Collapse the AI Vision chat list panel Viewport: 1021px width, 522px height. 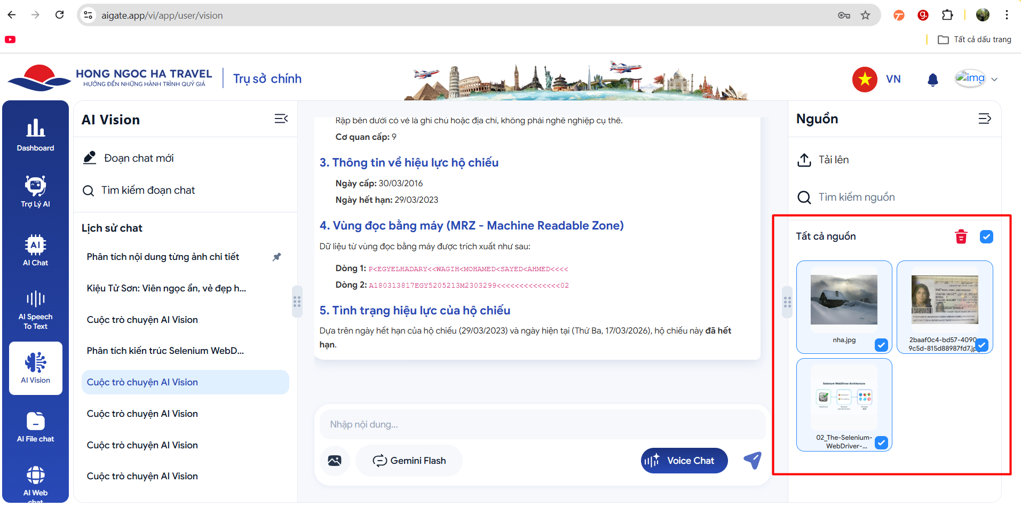tap(281, 118)
